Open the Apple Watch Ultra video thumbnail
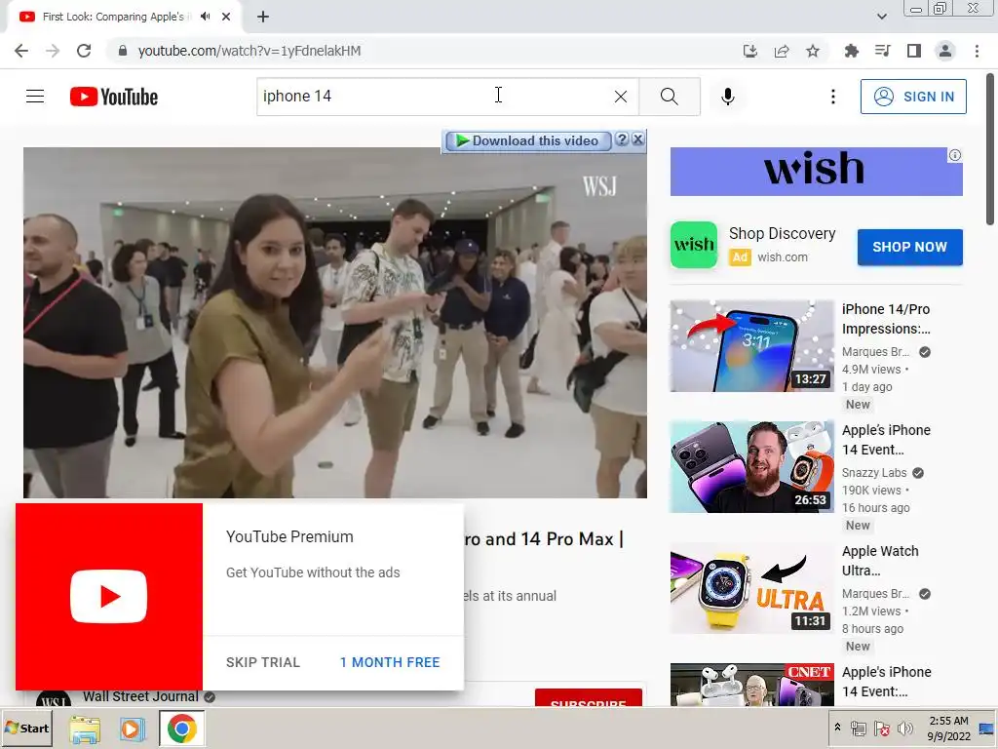 [x=751, y=588]
